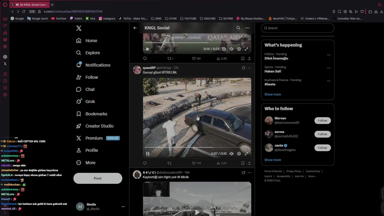The image size is (384, 216).
Task: Mute the top 0:23 video
Action: (231, 49)
